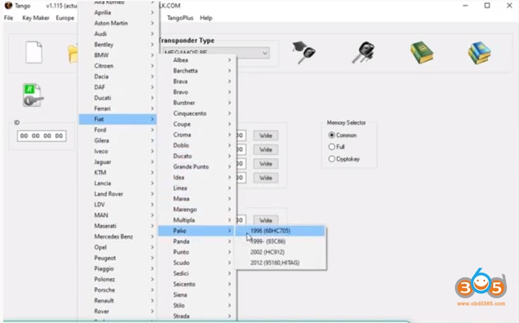Select Ducato in the Fiat models
Image resolution: width=519 pixels, height=323 pixels.
[x=197, y=156]
